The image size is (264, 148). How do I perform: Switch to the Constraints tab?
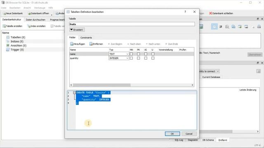(x=86, y=37)
